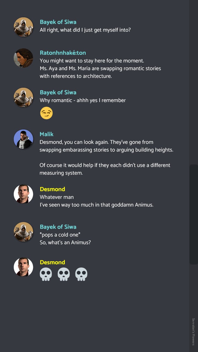
Task: Select the Malik username label
Action: (46, 134)
